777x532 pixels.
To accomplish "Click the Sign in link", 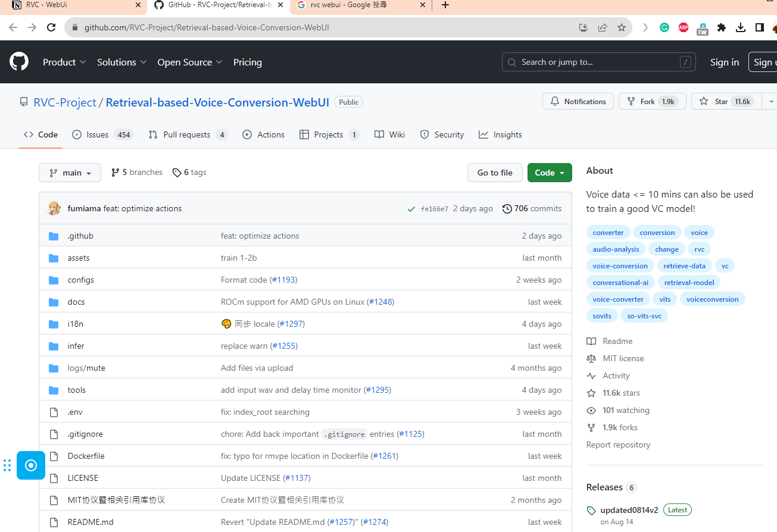I will pyautogui.click(x=725, y=62).
